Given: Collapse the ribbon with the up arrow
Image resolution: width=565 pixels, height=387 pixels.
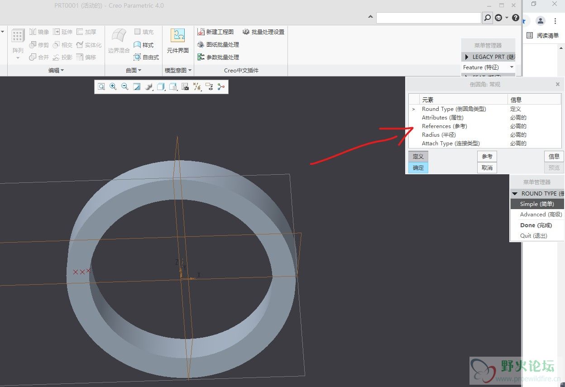Looking at the screenshot, I should [370, 17].
